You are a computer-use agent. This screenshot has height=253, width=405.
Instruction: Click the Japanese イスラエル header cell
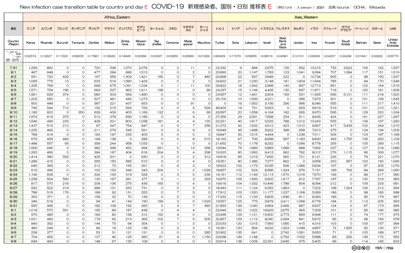(267, 29)
